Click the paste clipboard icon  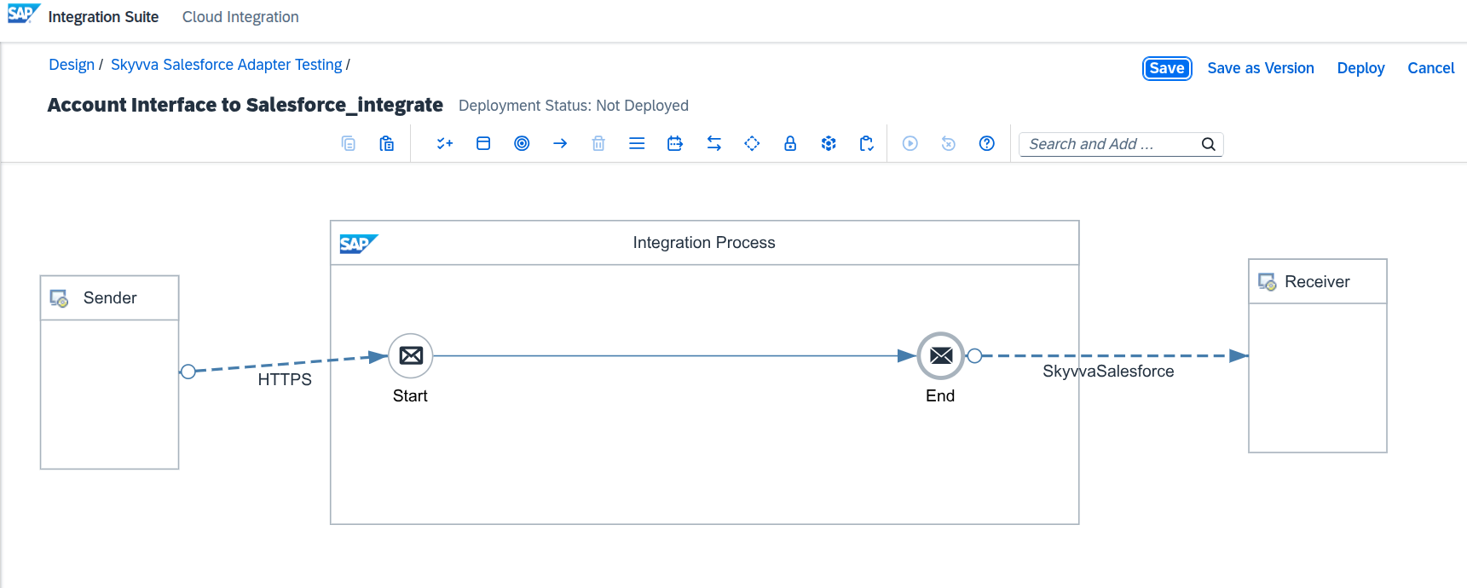pyautogui.click(x=387, y=143)
